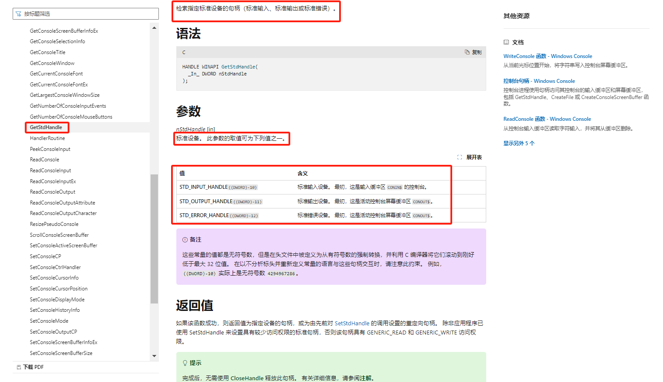The height and width of the screenshot is (382, 663).
Task: Follow the 注解 link in the tip
Action: point(366,378)
